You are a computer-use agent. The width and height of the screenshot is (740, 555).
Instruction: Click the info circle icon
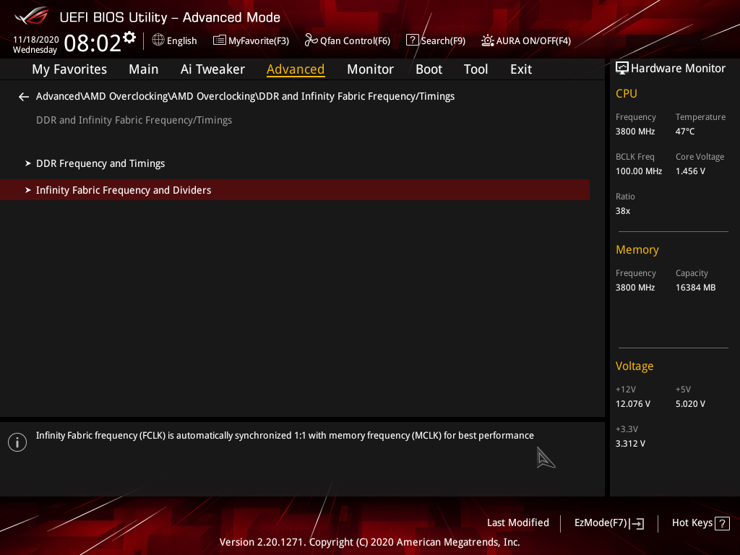coord(17,442)
